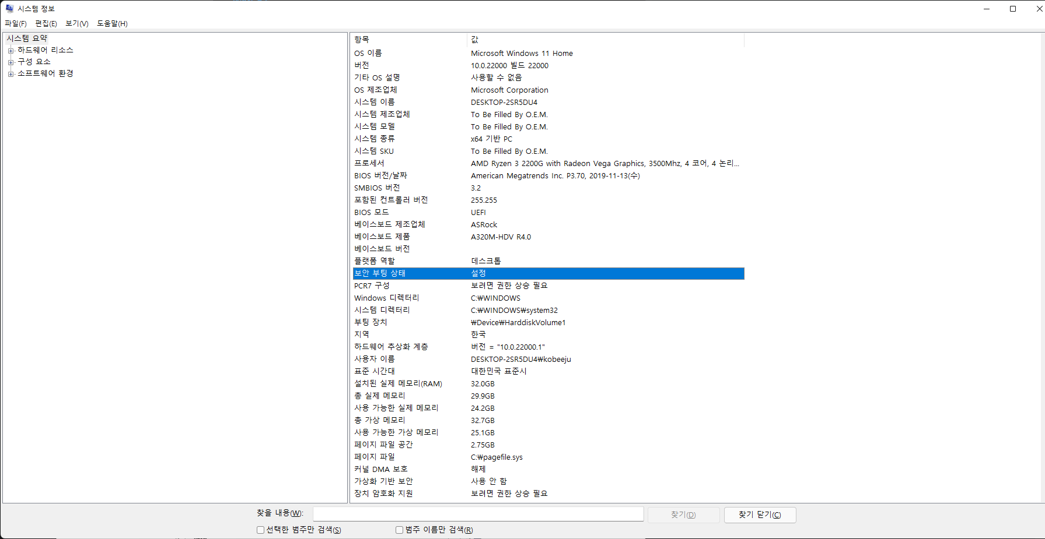Screen dimensions: 1045x539
Task: Select the BIOS 버전/날짜 row
Action: click(x=548, y=175)
